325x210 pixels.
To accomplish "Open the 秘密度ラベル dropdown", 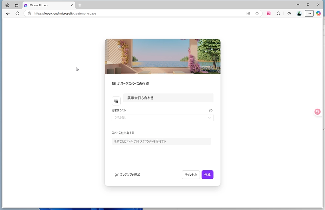I will click(x=162, y=118).
